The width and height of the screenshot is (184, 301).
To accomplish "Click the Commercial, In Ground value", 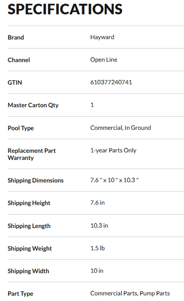I will tap(121, 128).
